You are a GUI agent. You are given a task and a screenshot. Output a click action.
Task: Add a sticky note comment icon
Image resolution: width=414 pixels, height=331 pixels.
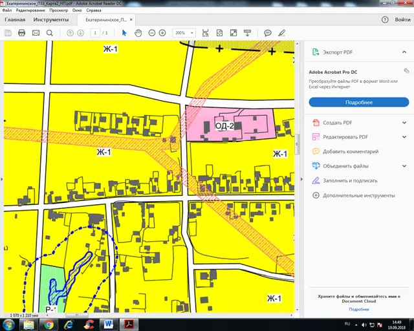pos(268,33)
